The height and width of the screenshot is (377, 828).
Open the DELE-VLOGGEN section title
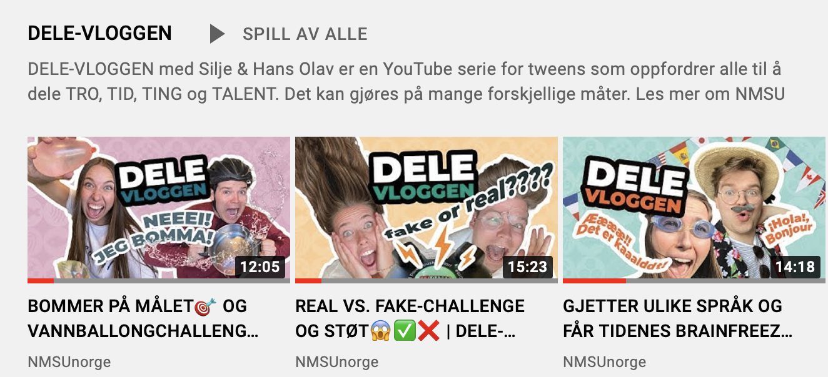pyautogui.click(x=100, y=34)
